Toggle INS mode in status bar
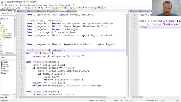181x102 pixels. click(176, 101)
